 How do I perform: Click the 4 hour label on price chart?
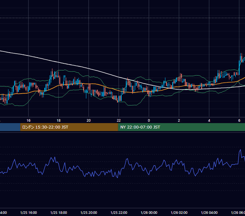209,121
